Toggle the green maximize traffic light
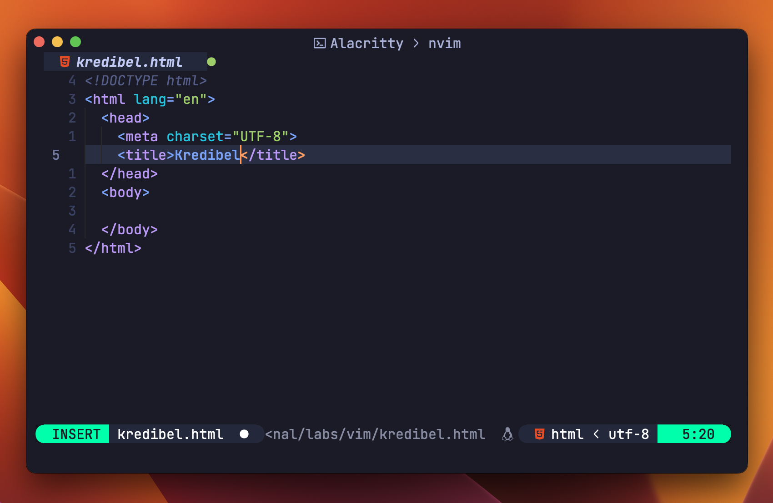 tap(75, 42)
